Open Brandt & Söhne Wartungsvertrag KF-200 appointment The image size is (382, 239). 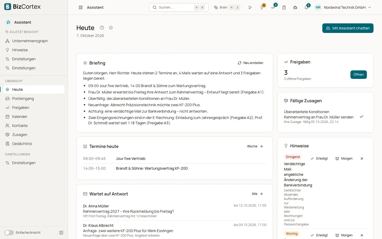coord(175,168)
